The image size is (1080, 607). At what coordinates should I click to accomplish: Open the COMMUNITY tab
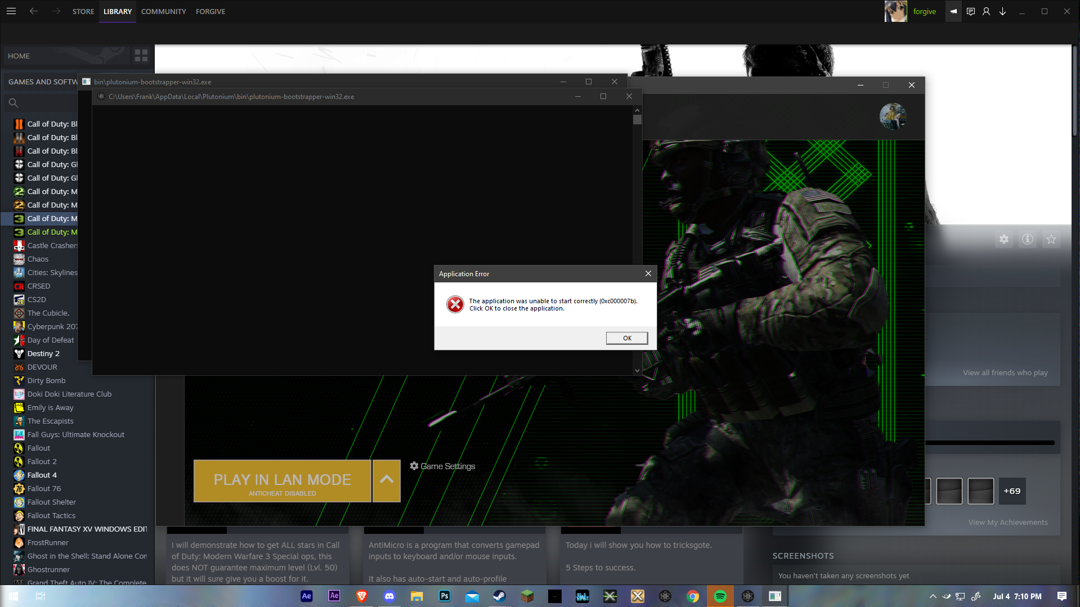164,11
